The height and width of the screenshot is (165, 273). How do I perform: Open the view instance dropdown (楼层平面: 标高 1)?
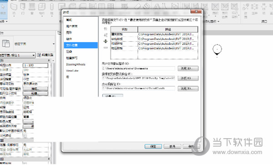[18, 55]
